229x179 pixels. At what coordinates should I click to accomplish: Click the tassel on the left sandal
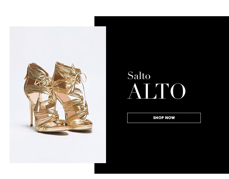pyautogui.click(x=37, y=105)
